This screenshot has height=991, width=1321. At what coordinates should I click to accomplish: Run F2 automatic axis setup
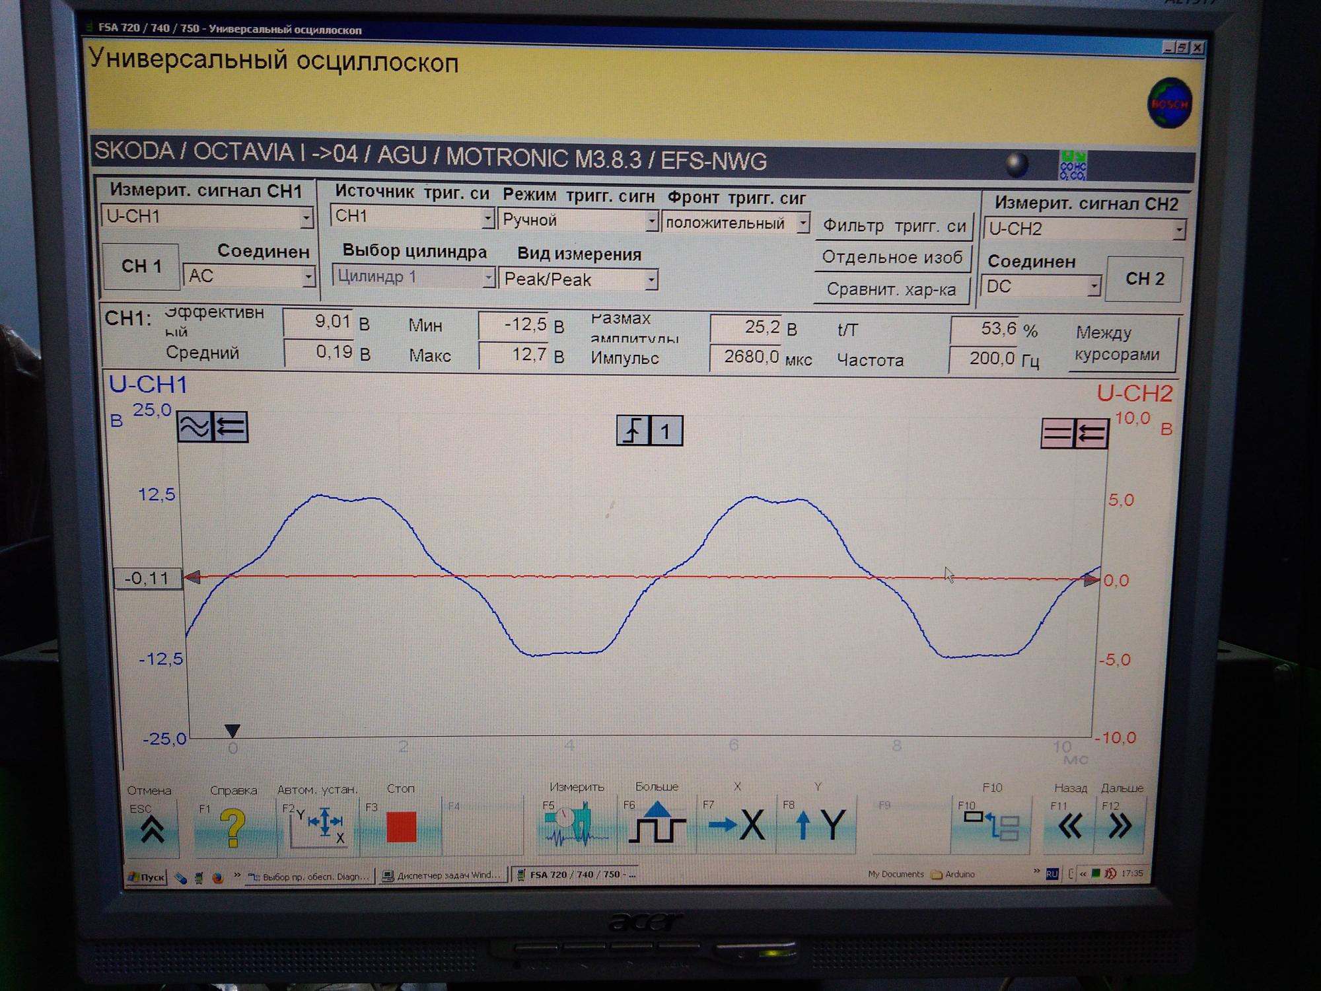coord(319,826)
